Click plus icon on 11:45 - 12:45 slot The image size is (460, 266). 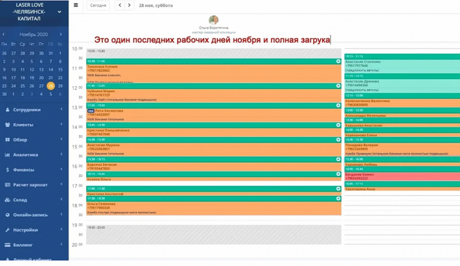338,86
